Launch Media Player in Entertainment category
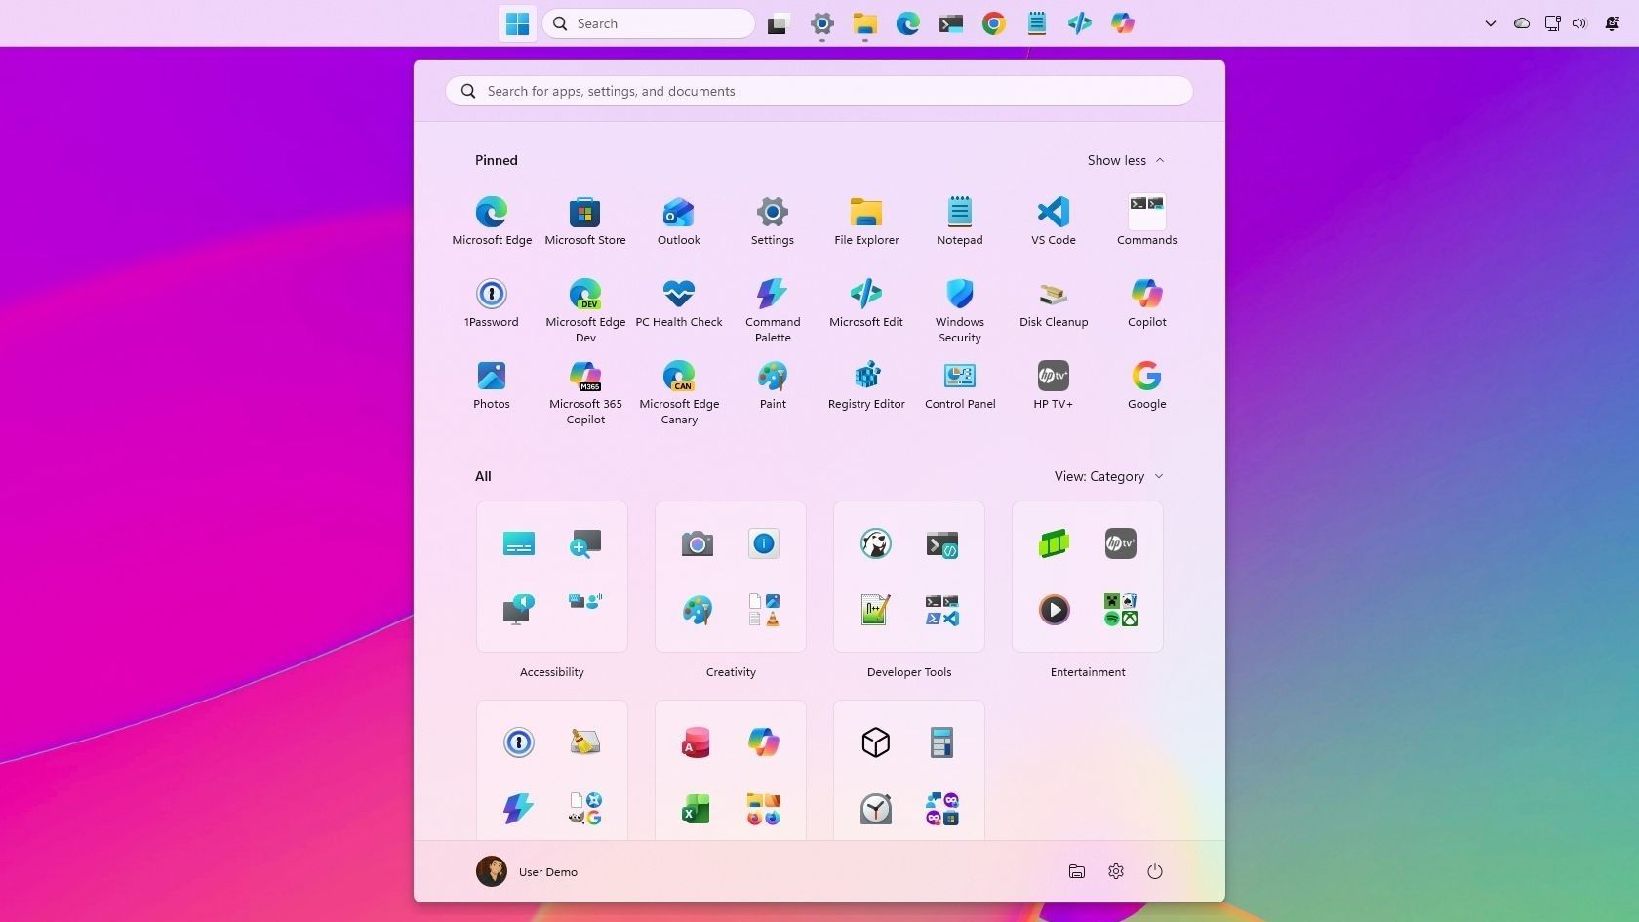Viewport: 1639px width, 922px height. tap(1055, 610)
